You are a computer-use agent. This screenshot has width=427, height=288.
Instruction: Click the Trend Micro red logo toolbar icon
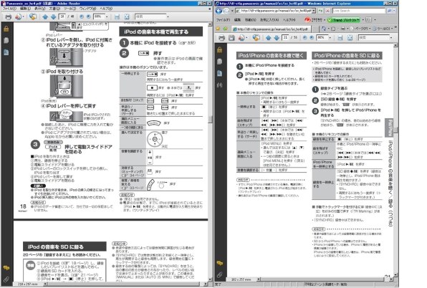coord(307,20)
